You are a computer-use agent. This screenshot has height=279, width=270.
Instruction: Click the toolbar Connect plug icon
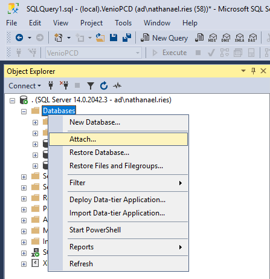(x=19, y=53)
